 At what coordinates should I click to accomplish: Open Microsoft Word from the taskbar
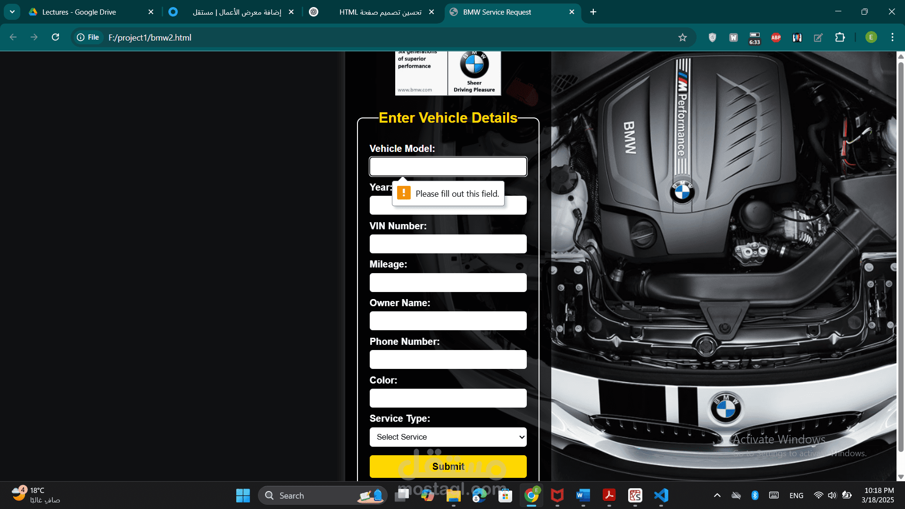pyautogui.click(x=583, y=495)
